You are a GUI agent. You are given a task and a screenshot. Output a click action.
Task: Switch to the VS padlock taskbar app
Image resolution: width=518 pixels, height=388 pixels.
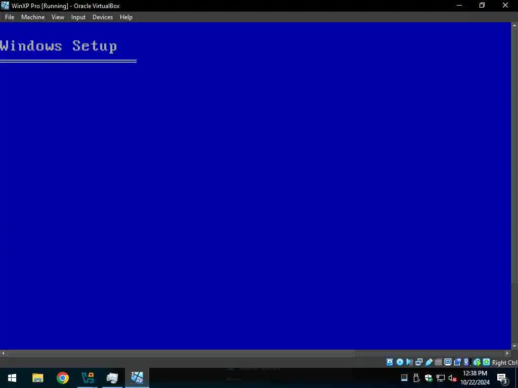[x=88, y=378]
